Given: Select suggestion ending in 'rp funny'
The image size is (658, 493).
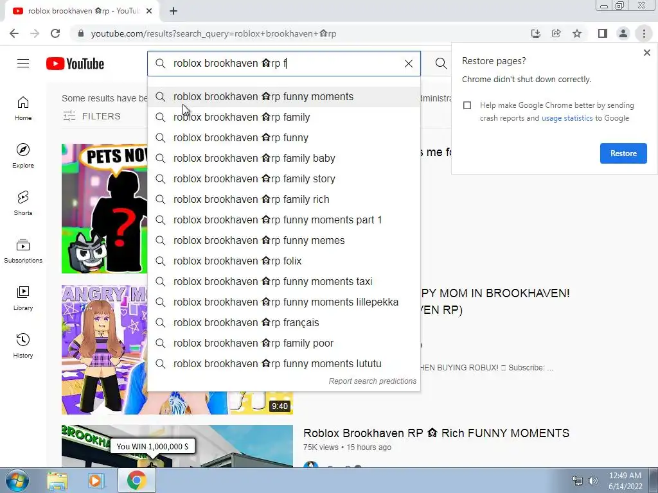Looking at the screenshot, I should coord(283,138).
